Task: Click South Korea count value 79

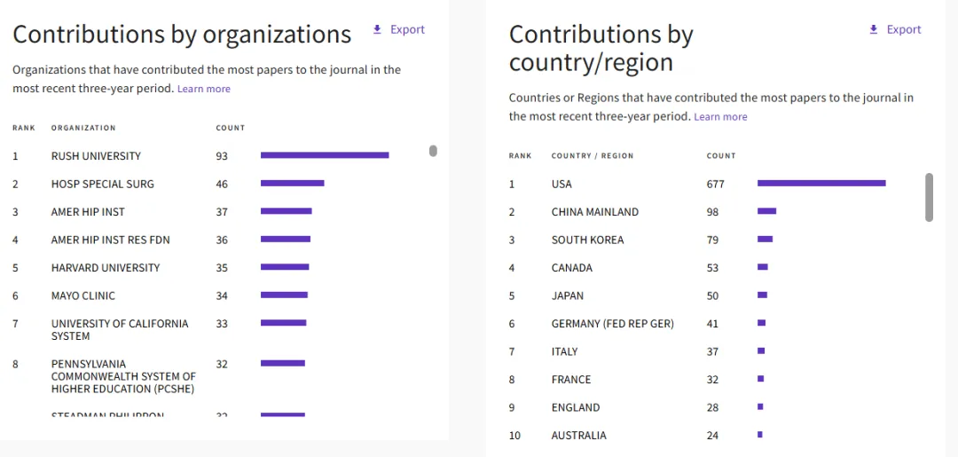Action: (712, 240)
